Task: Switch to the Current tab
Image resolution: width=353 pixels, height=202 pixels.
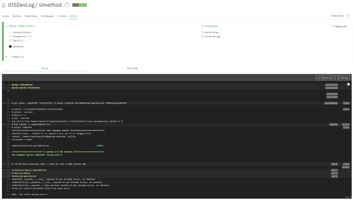Action: (5, 16)
